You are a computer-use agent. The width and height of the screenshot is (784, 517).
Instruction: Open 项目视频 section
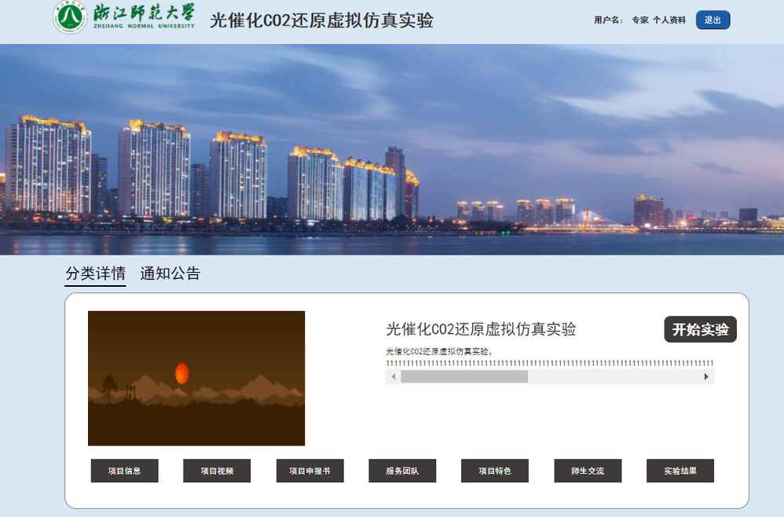tap(217, 471)
